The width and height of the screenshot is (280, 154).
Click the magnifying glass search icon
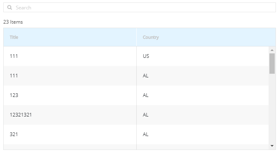tap(9, 7)
